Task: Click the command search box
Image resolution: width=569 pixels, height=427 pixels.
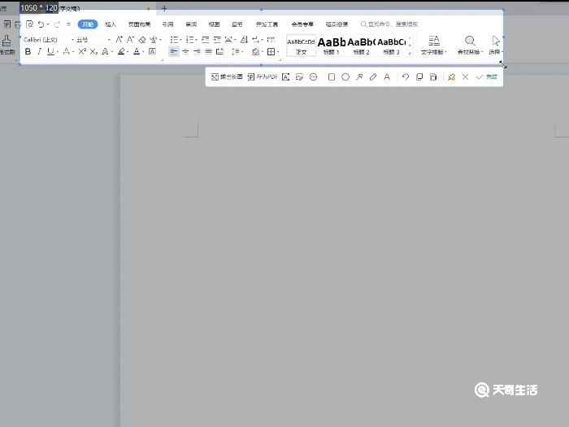Action: (x=389, y=24)
